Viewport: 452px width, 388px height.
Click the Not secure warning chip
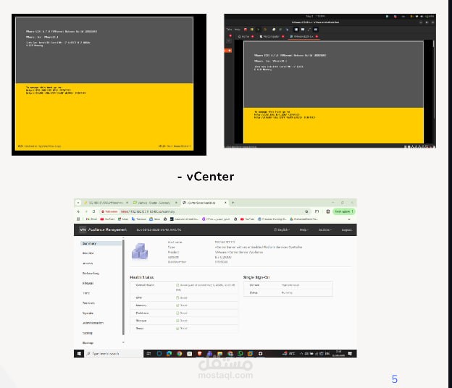pos(109,211)
